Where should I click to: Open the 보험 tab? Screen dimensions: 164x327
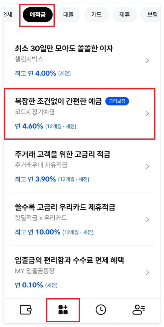[152, 15]
